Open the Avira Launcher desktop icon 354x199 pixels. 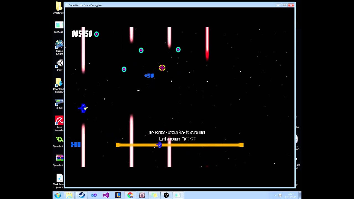(x=59, y=124)
